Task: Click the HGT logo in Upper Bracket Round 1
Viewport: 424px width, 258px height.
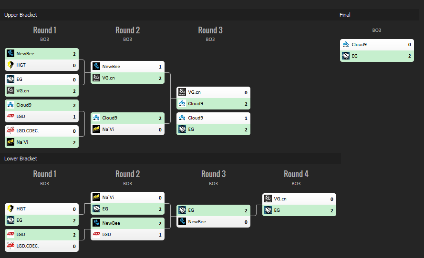Action: point(10,65)
